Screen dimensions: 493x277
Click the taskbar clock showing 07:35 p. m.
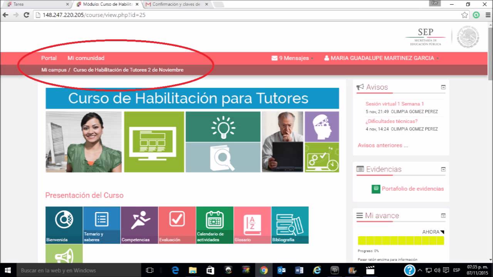(x=477, y=270)
